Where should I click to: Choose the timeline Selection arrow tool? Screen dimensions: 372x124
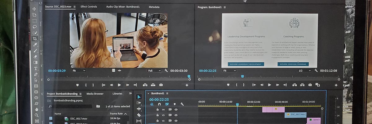(x=139, y=97)
